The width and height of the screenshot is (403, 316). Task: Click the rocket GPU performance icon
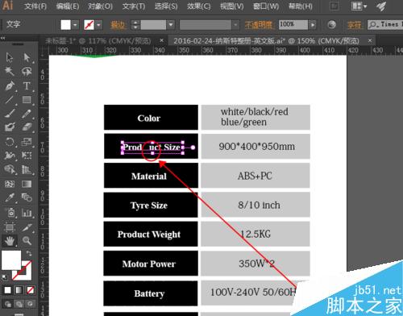tap(381, 6)
